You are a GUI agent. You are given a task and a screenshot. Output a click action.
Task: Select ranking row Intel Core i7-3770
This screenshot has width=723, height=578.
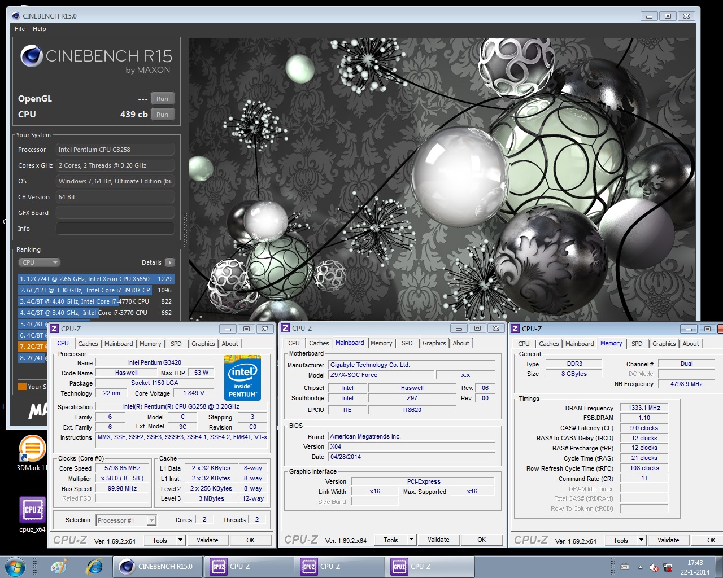pos(96,313)
